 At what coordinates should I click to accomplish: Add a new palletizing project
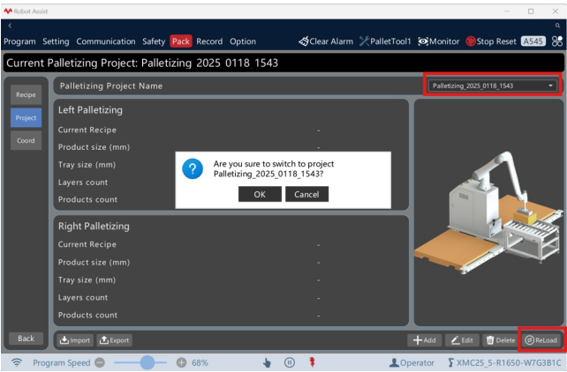425,340
